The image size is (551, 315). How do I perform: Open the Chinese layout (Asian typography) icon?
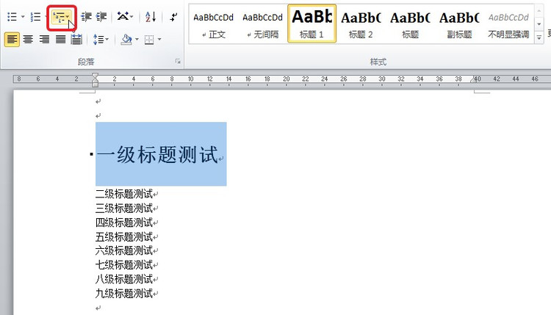125,16
